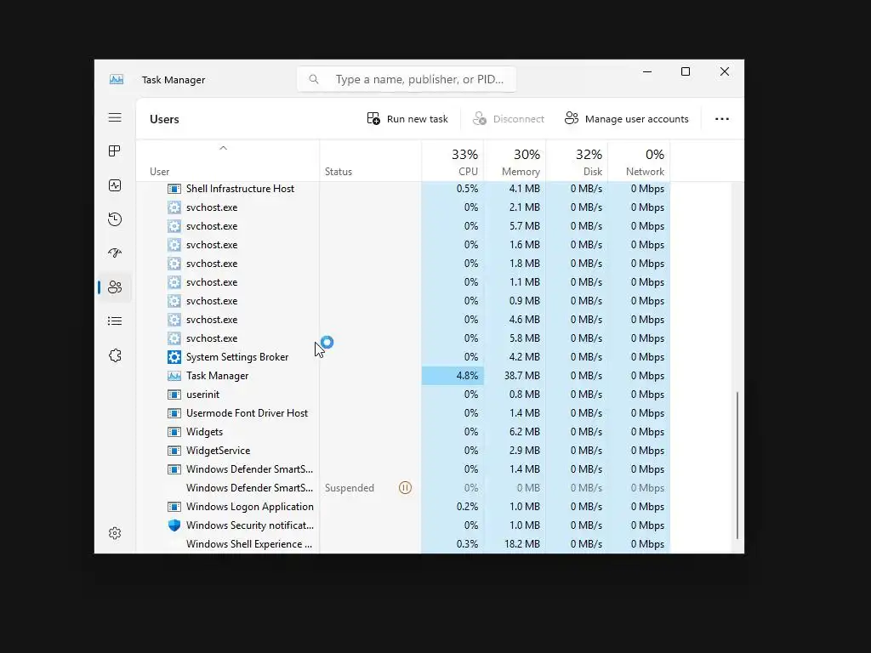This screenshot has height=653, width=871.
Task: Select the userinit process name
Action: coord(202,395)
